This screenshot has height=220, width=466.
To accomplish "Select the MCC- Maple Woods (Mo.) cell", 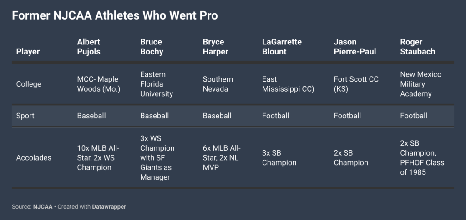I will (x=99, y=84).
